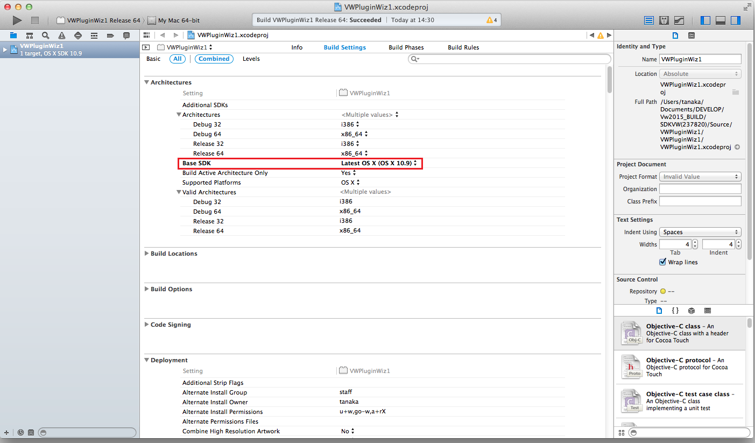Screen dimensions: 755x443
Task: Select the Version editor icon
Action: [679, 20]
